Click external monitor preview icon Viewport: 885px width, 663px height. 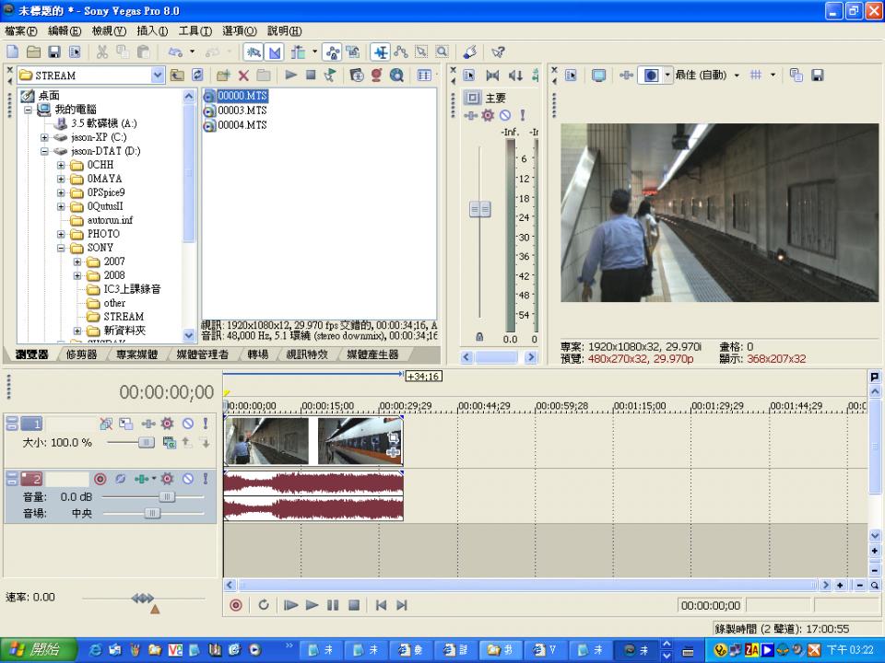[x=598, y=76]
